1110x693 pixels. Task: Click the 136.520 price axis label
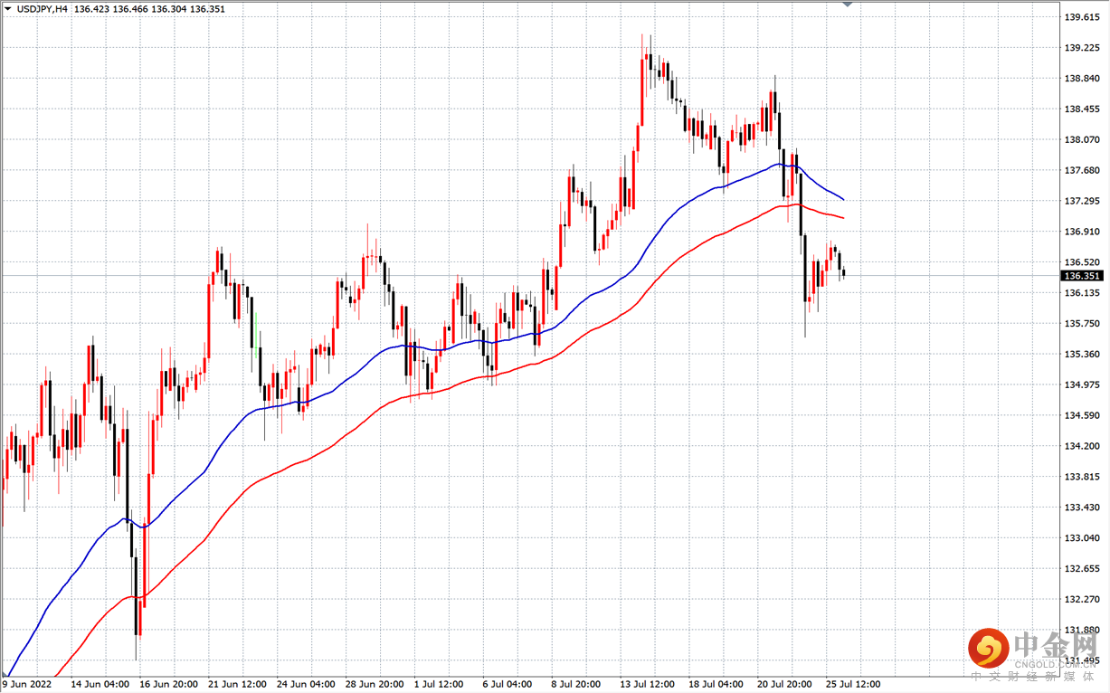click(1082, 262)
